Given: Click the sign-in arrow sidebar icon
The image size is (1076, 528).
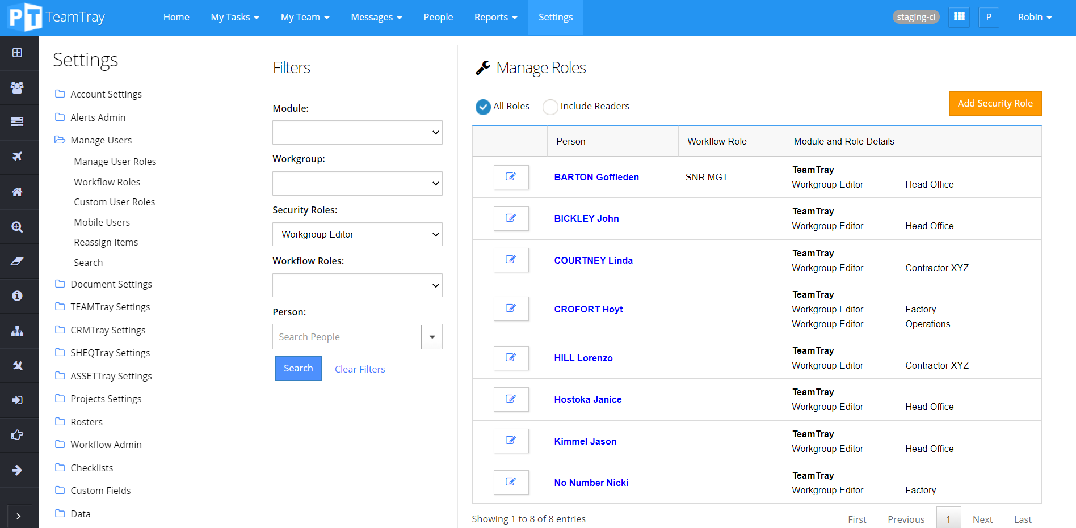Looking at the screenshot, I should pos(17,400).
